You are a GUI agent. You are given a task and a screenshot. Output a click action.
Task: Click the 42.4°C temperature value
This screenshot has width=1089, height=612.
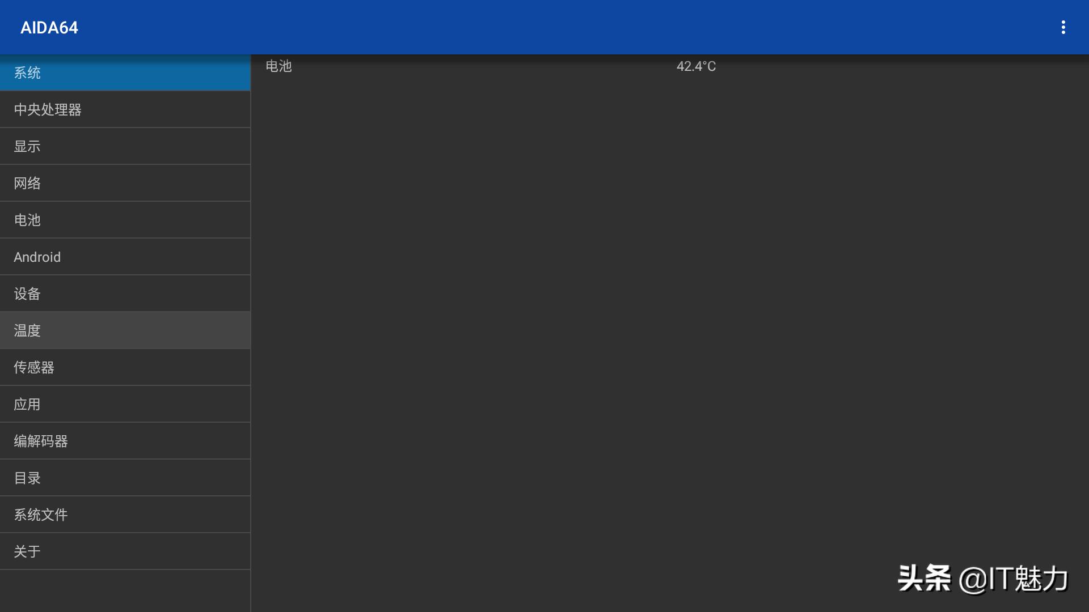(x=696, y=66)
